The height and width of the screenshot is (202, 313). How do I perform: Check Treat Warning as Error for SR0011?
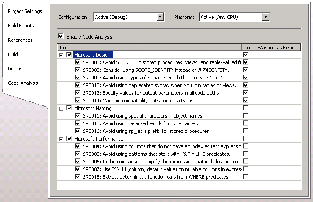(246, 115)
